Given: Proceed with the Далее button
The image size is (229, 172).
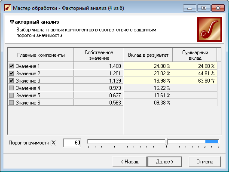Looking at the screenshot, I should 165,162.
